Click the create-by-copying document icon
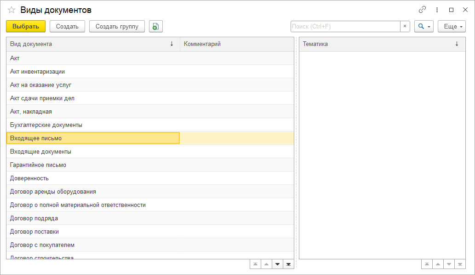Image resolution: width=475 pixels, height=275 pixels. [156, 27]
